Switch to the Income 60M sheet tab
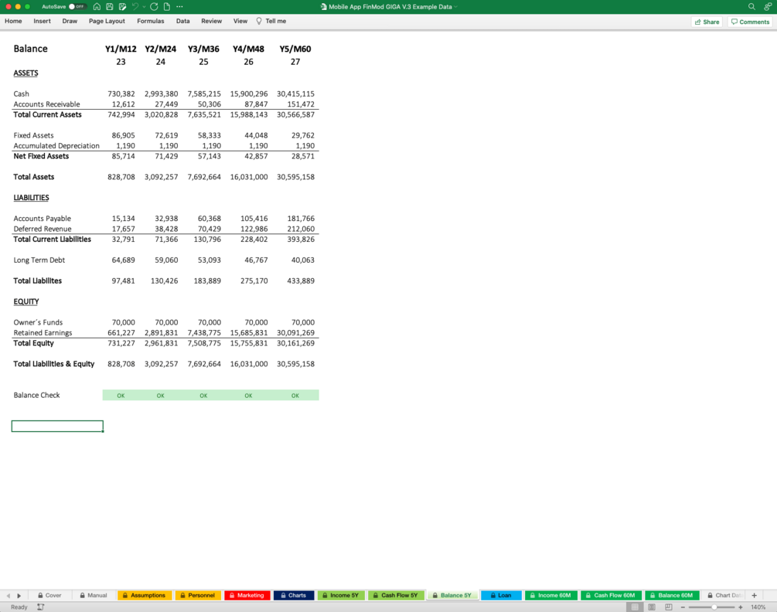 click(551, 595)
